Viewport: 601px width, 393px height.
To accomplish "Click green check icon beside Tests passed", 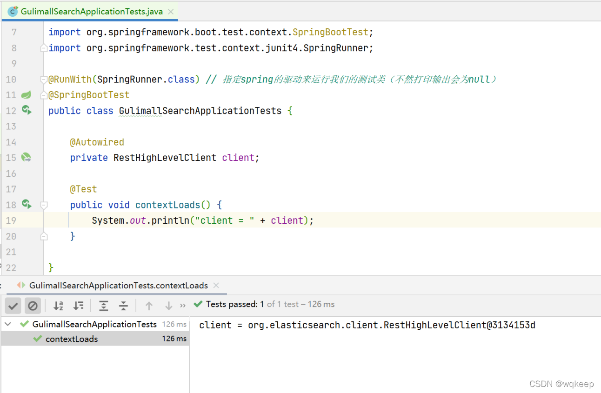I will click(x=198, y=304).
